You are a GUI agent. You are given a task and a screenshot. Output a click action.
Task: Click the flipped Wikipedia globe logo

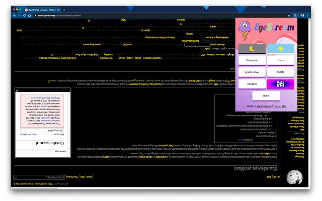point(294,177)
